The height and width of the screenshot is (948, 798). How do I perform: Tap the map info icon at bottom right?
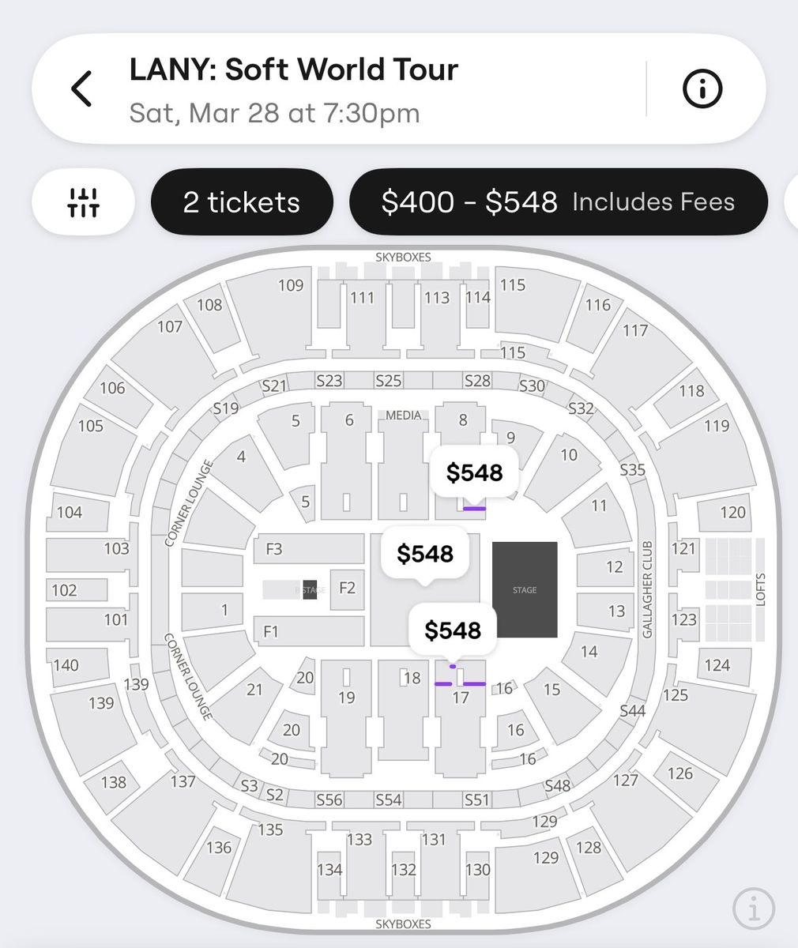[x=752, y=907]
